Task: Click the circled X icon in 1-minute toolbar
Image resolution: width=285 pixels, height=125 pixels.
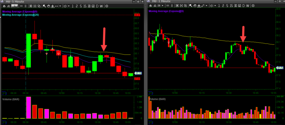Action: click(253, 6)
